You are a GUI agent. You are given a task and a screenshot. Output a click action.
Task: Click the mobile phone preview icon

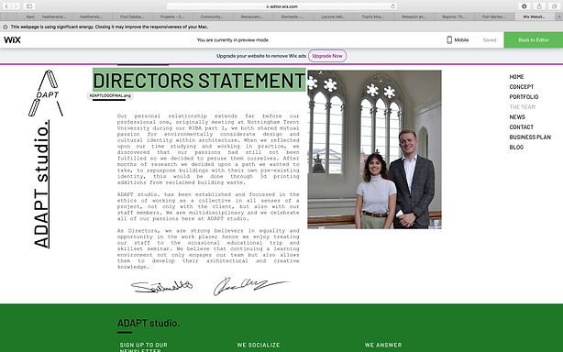coord(448,39)
